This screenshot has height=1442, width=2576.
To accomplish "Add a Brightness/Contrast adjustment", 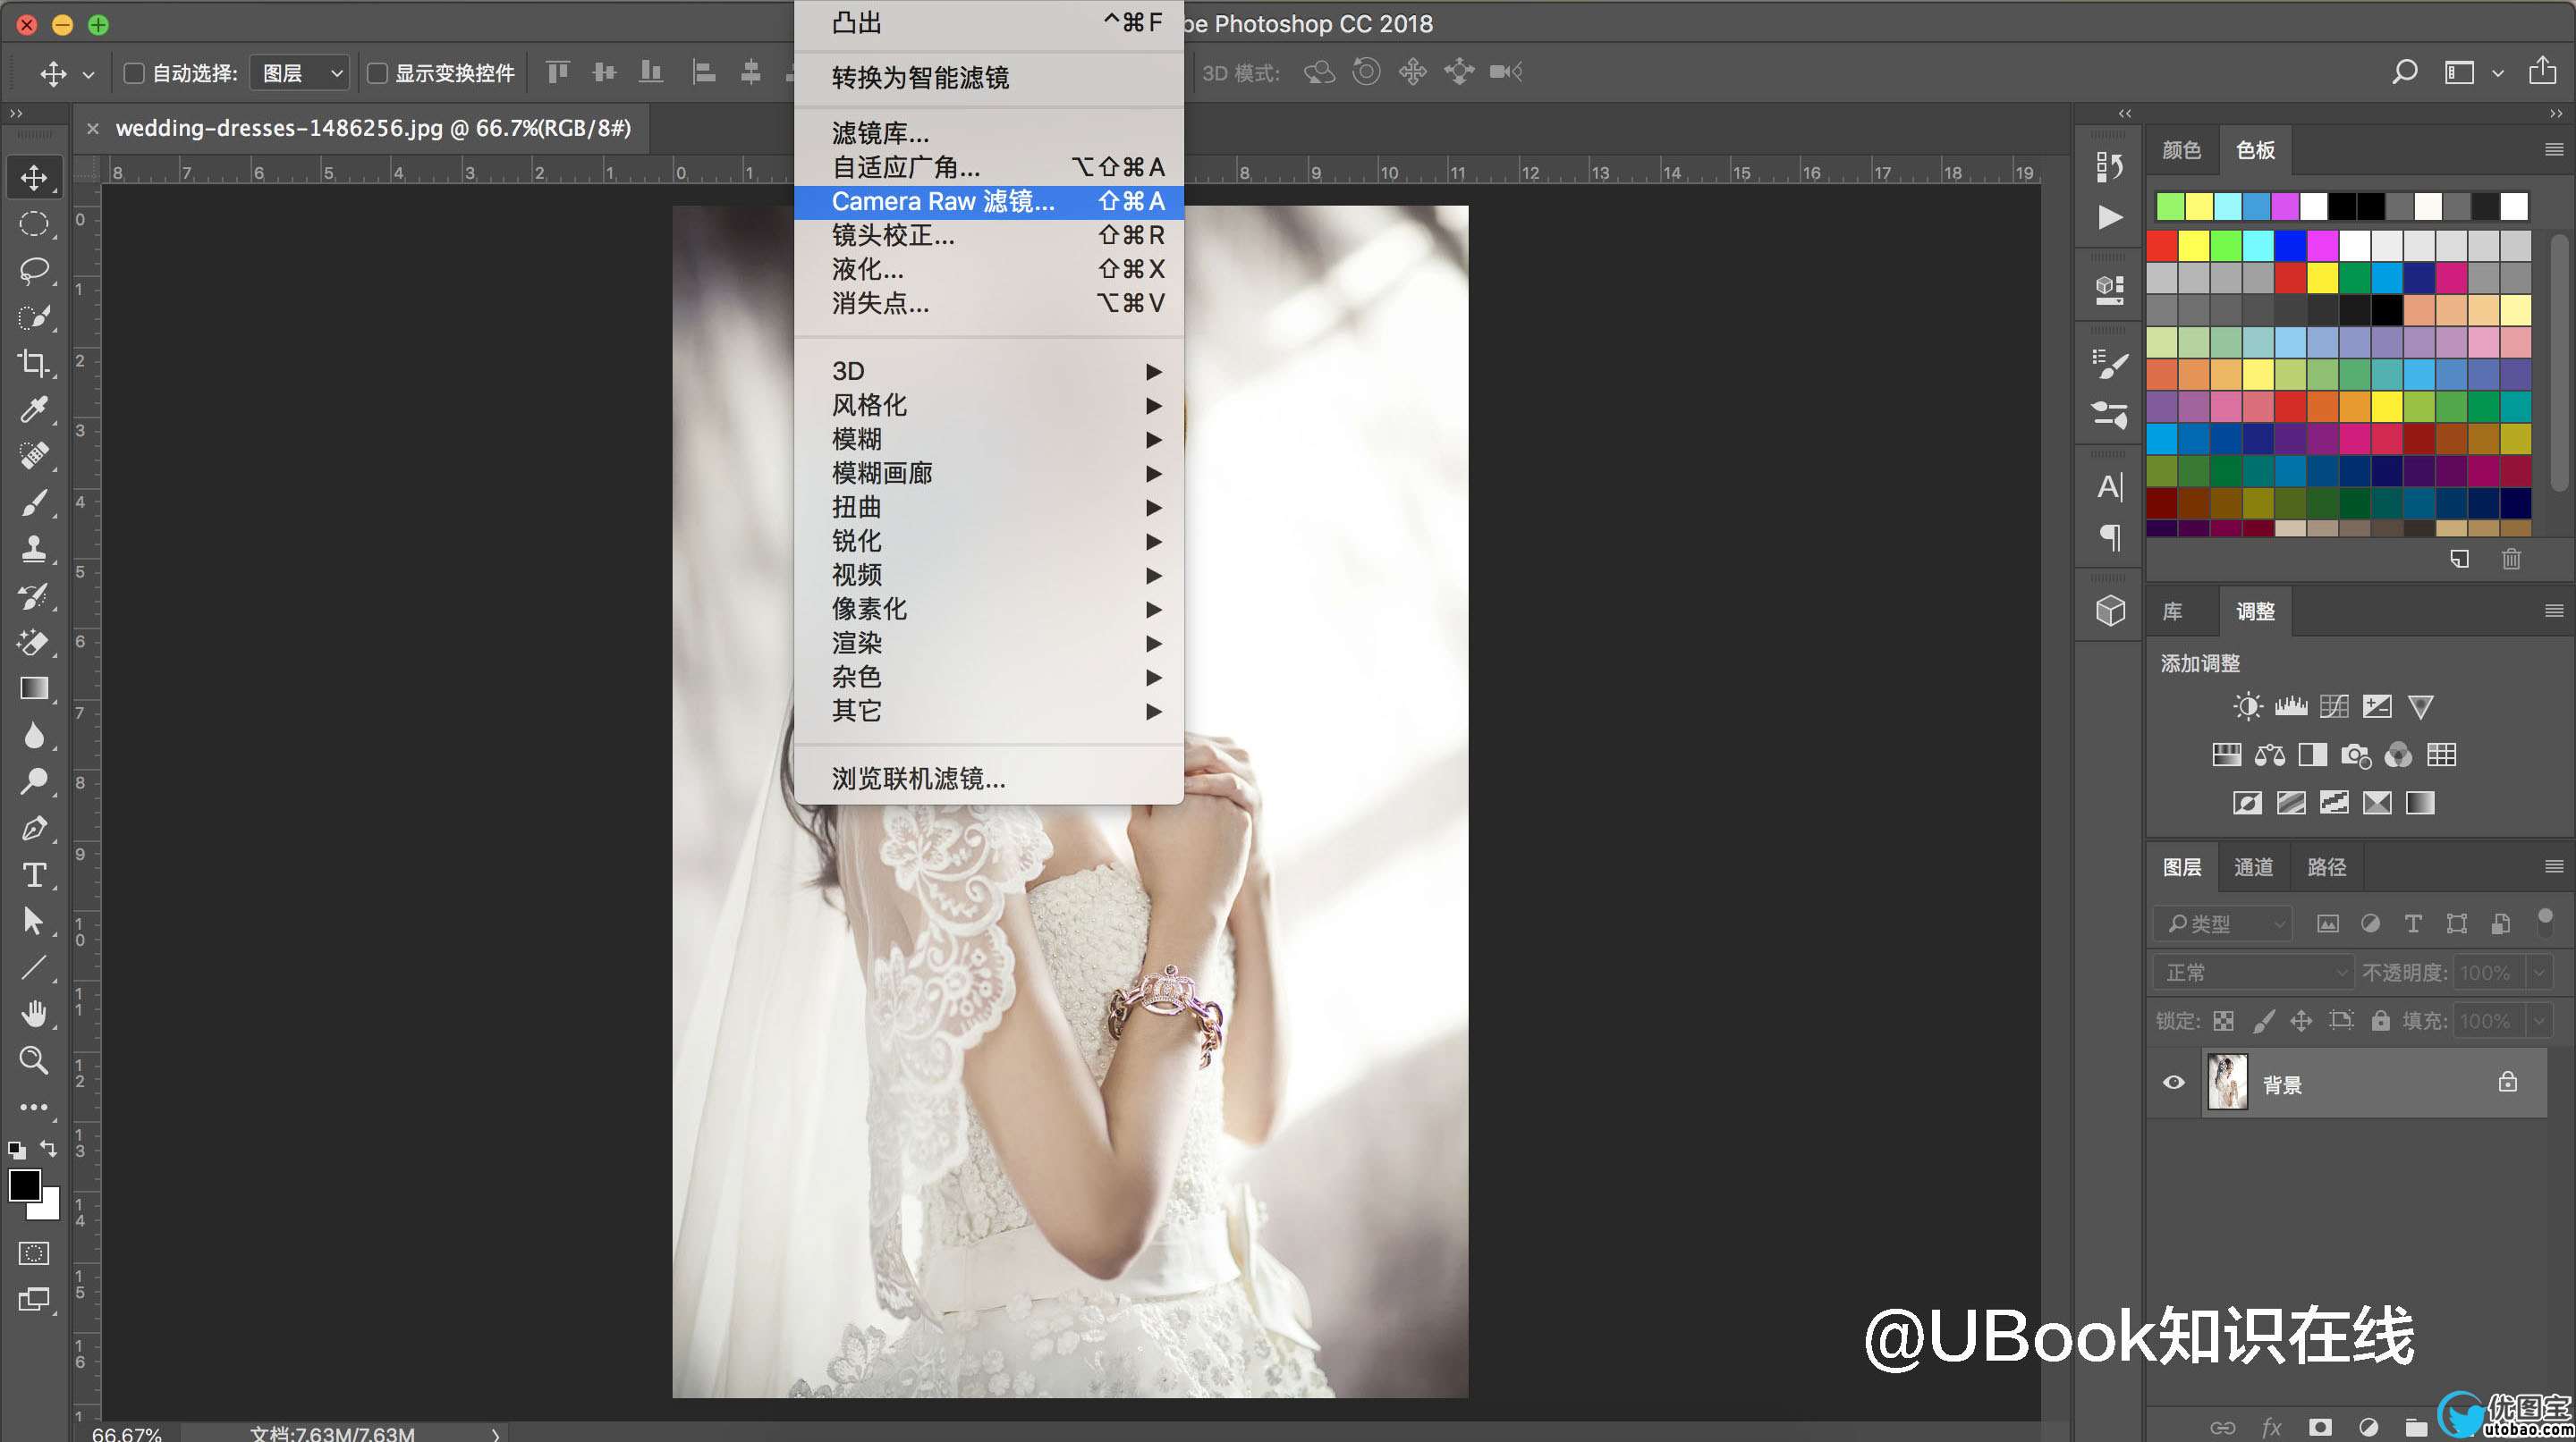I will click(2247, 706).
